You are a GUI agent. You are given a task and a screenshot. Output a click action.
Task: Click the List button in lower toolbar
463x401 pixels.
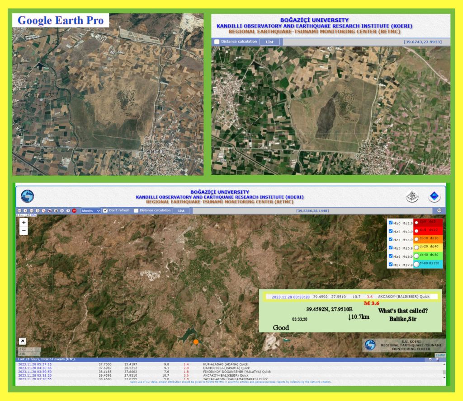181,210
